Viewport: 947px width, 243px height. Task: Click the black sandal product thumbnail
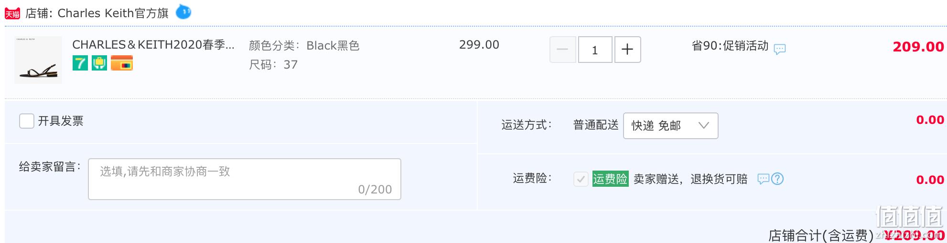point(38,60)
